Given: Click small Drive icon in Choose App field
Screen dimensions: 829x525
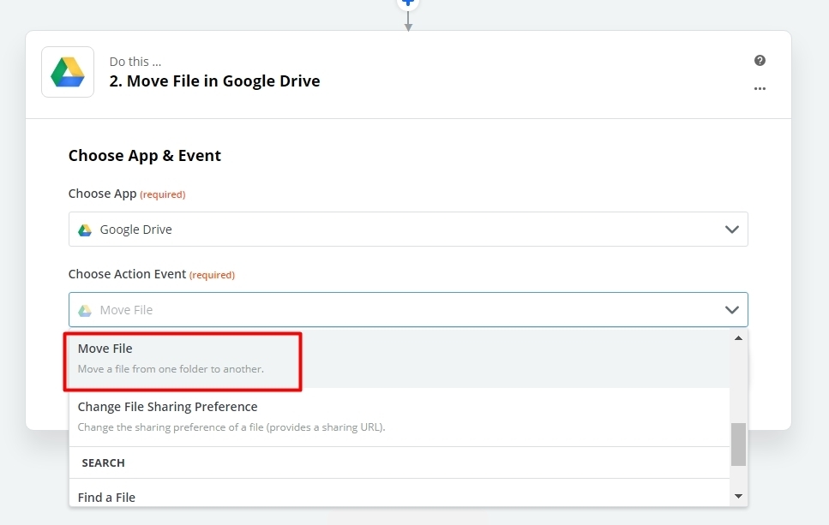Looking at the screenshot, I should pyautogui.click(x=85, y=230).
